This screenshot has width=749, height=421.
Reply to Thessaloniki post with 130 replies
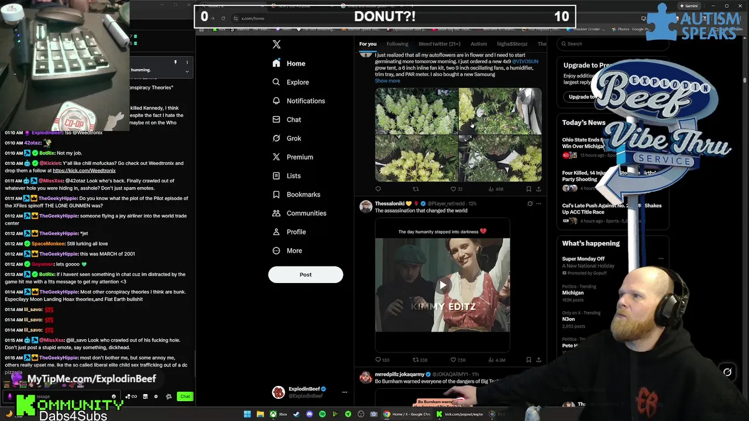pos(382,360)
